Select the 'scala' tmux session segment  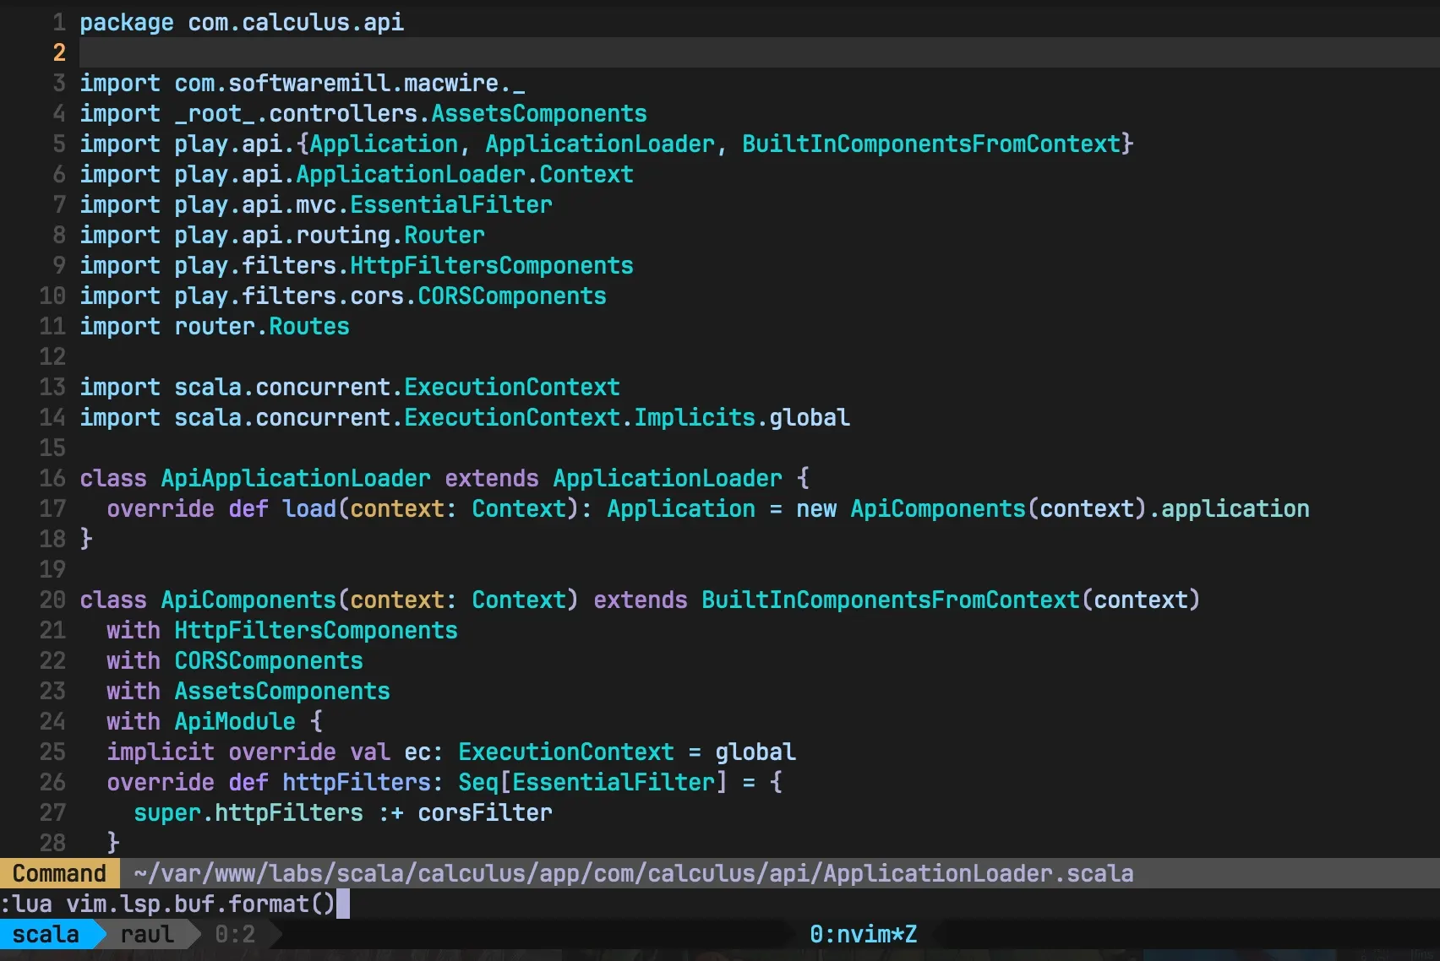tap(46, 934)
